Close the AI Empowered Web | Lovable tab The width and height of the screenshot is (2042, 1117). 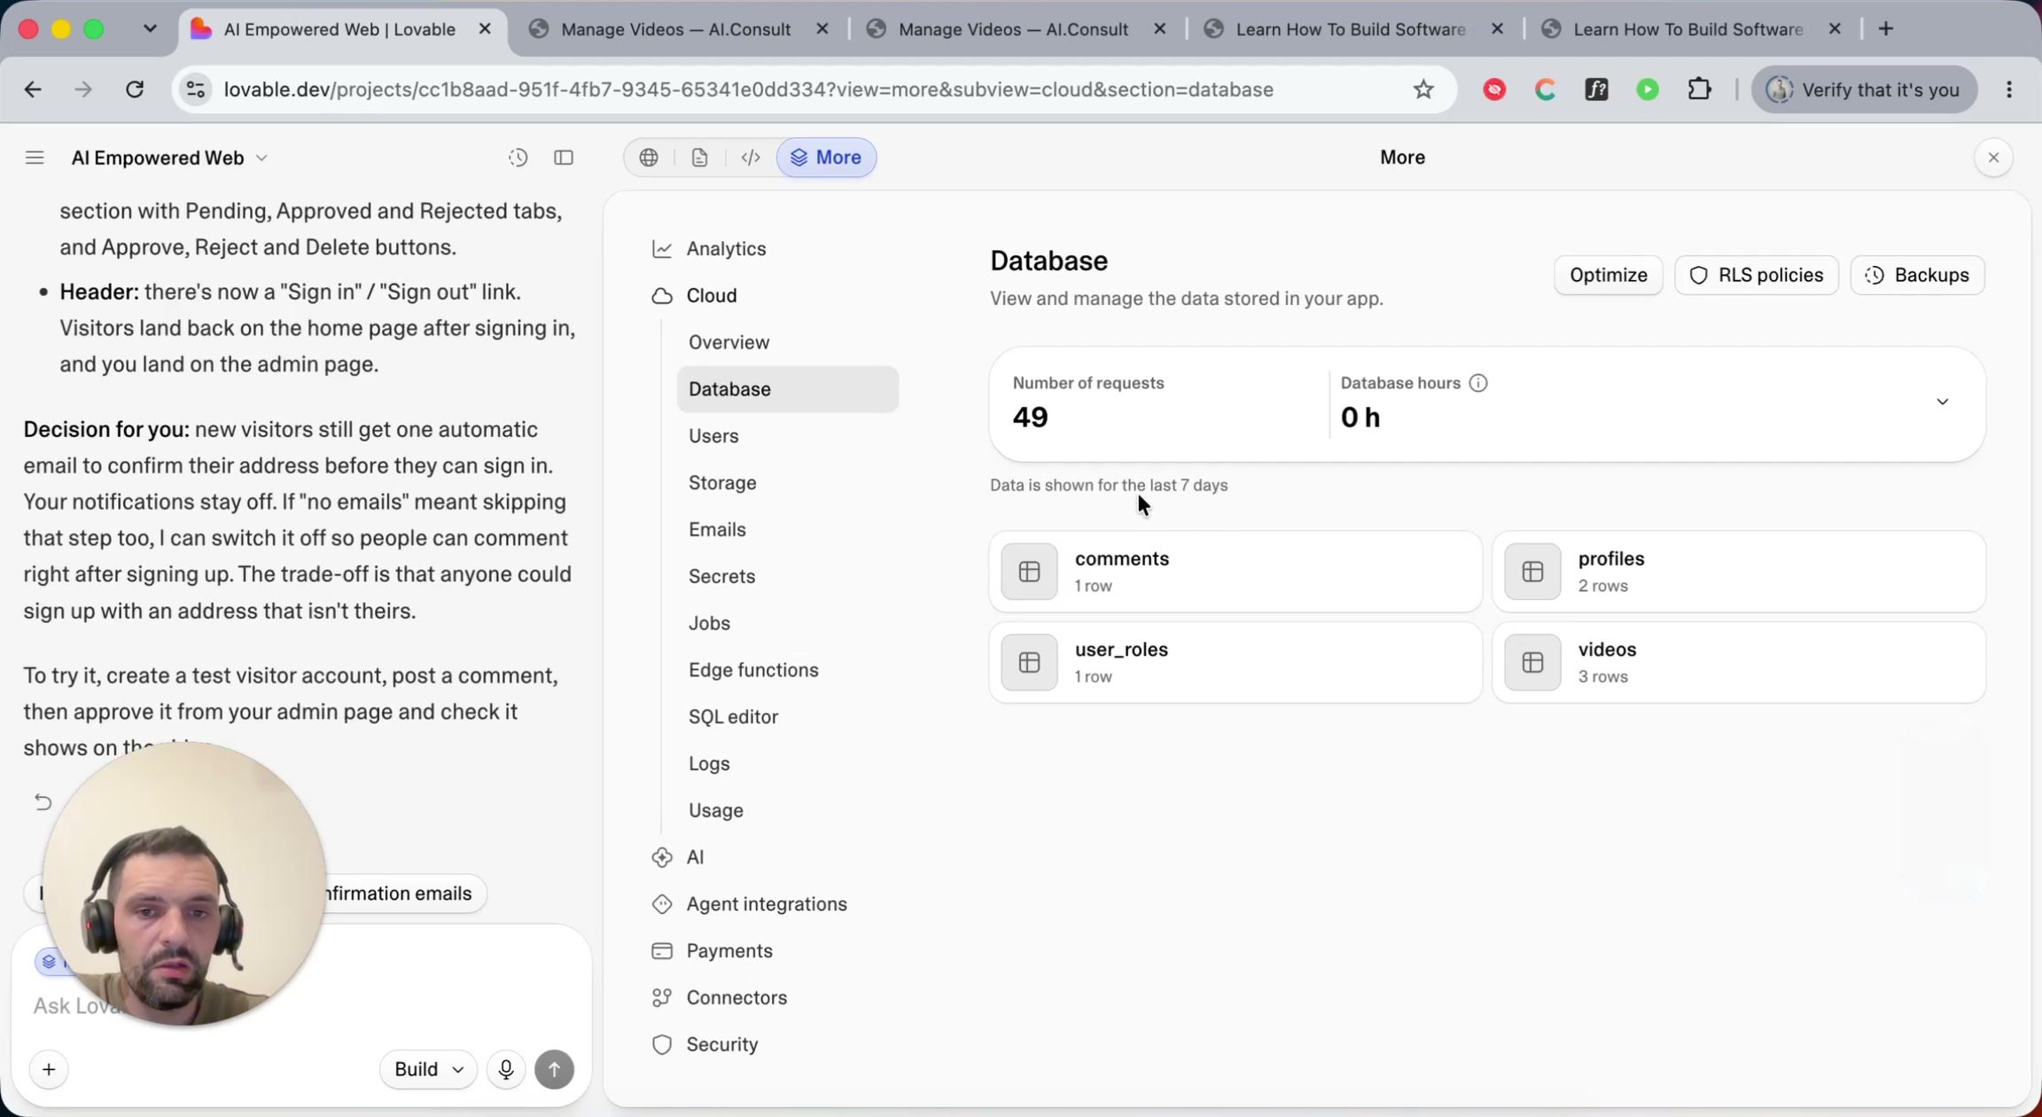point(485,29)
